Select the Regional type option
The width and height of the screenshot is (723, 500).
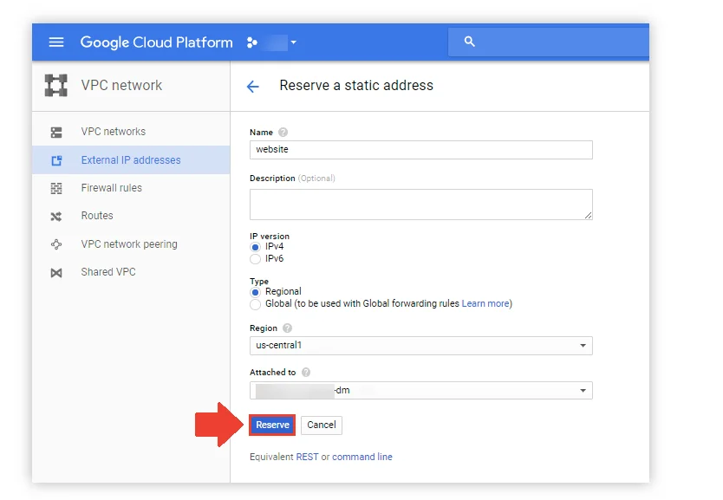pos(255,291)
